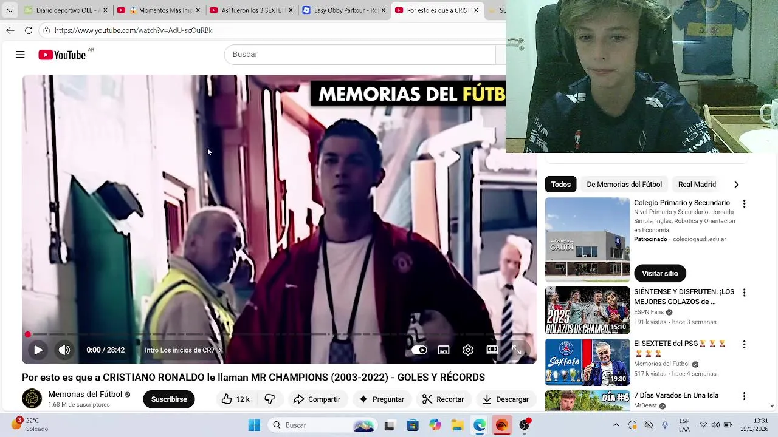Switch to 'Así fueron los 3 SEXTETE' tab

tap(252, 10)
